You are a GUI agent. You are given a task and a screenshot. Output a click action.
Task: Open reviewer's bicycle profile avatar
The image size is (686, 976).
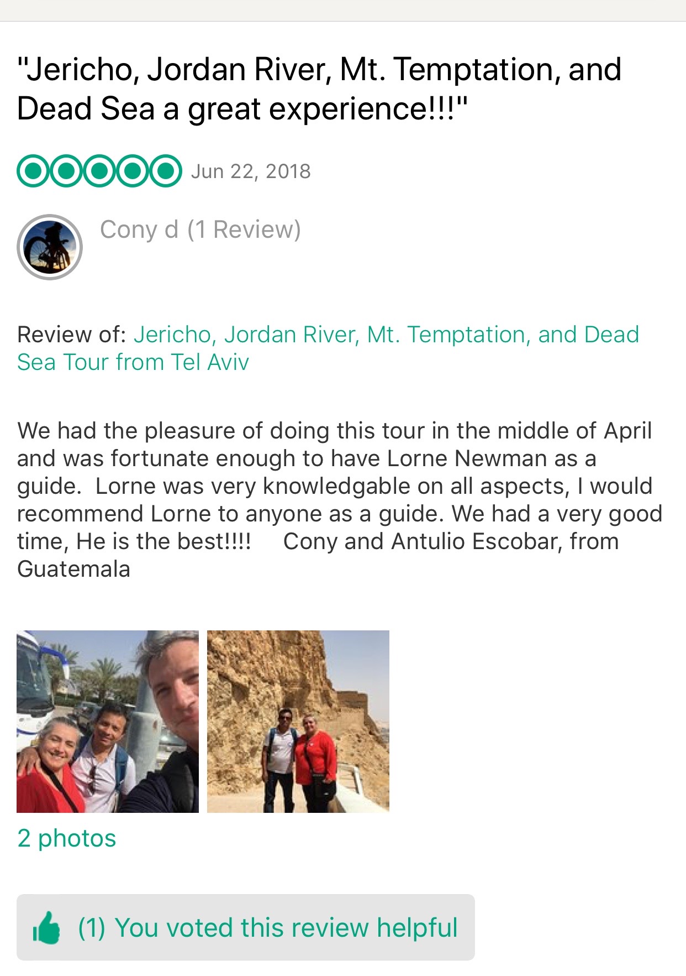(x=50, y=247)
